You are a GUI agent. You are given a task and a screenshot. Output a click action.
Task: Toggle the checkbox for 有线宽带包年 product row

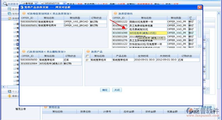pyautogui.click(x=87, y=60)
